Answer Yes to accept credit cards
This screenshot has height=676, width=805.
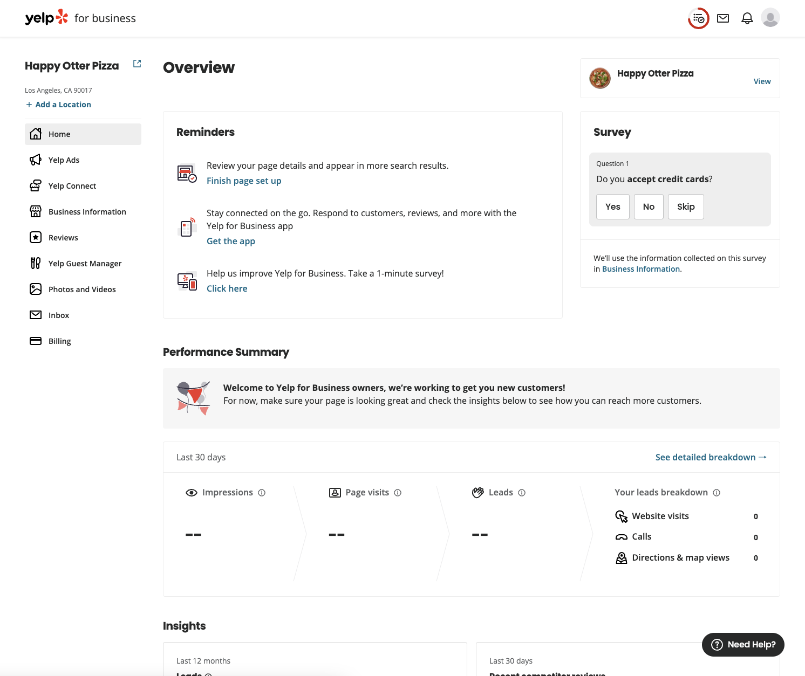pyautogui.click(x=613, y=206)
